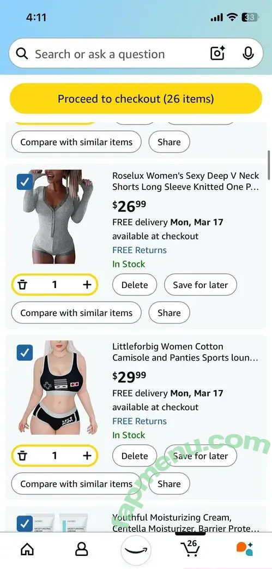This screenshot has height=569, width=272.
Task: Uncheck the Moisturizing Cream item checkbox
Action: point(25,524)
